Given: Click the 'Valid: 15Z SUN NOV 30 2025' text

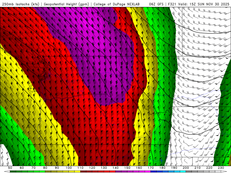Looking at the screenshot, I should coord(204,4).
